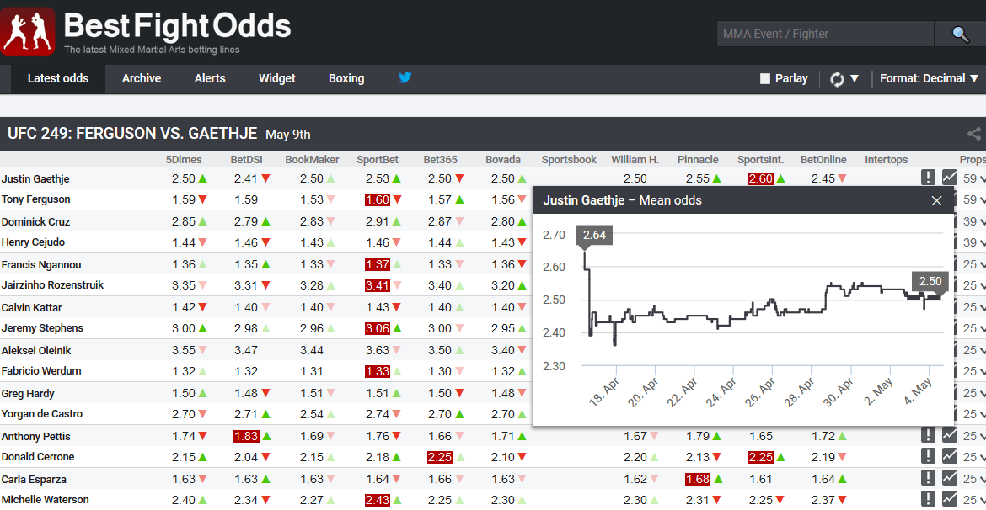Open the auto-refresh dropdown
The width and height of the screenshot is (986, 510).
pyautogui.click(x=844, y=78)
